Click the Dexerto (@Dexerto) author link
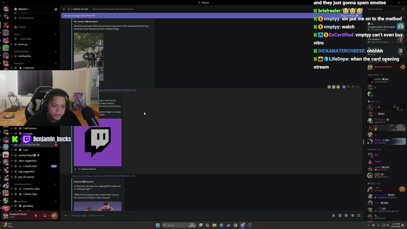407x229 pixels. (x=84, y=182)
